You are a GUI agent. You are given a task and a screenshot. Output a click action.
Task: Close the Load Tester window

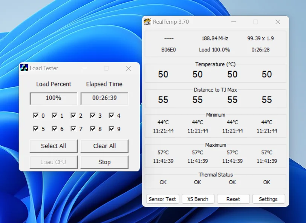(129, 68)
